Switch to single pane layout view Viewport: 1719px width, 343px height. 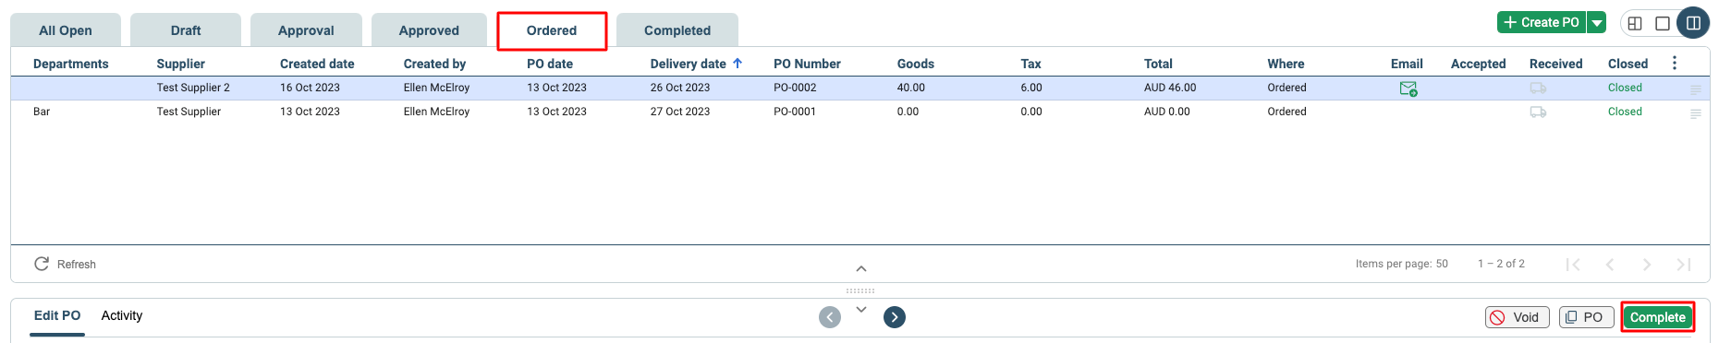coord(1663,23)
